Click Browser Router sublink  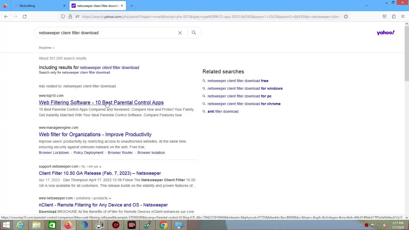120,153
